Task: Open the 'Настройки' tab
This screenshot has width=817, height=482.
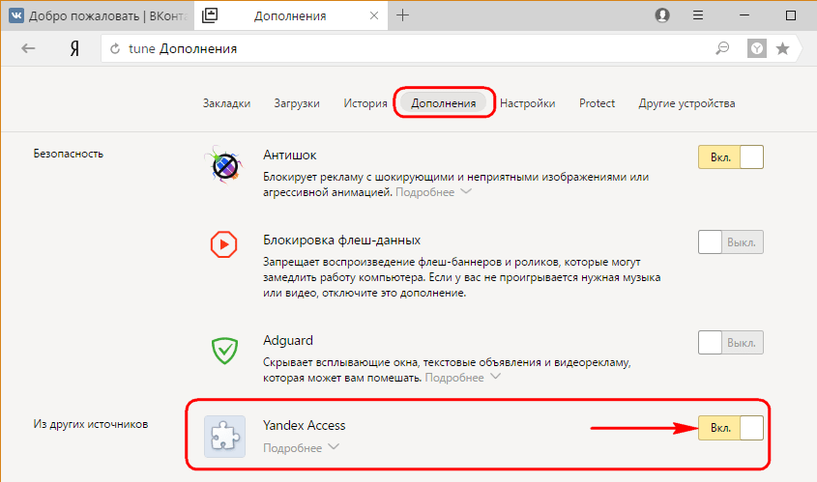Action: click(528, 103)
